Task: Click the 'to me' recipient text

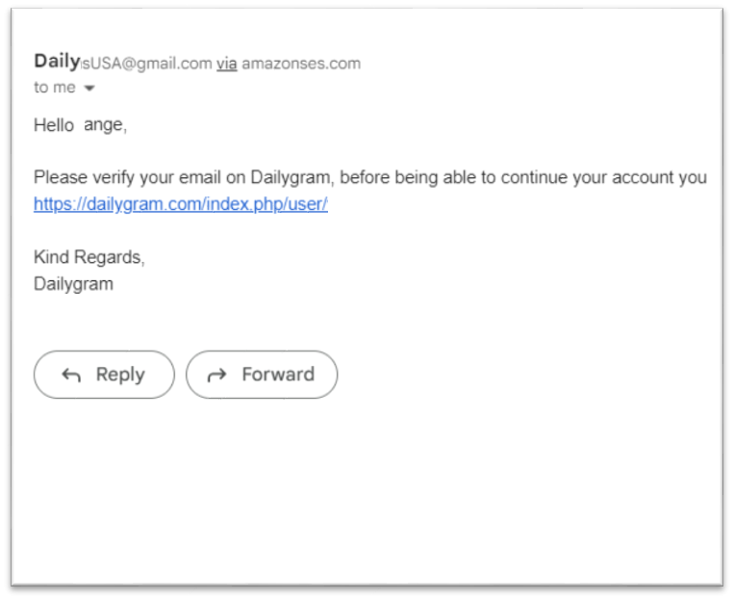Action: (54, 88)
